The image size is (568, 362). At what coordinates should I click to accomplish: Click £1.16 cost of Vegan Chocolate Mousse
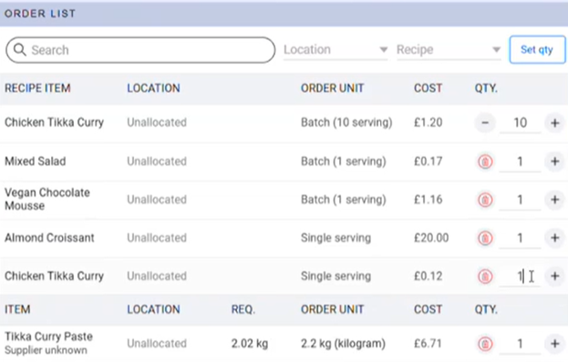click(428, 200)
